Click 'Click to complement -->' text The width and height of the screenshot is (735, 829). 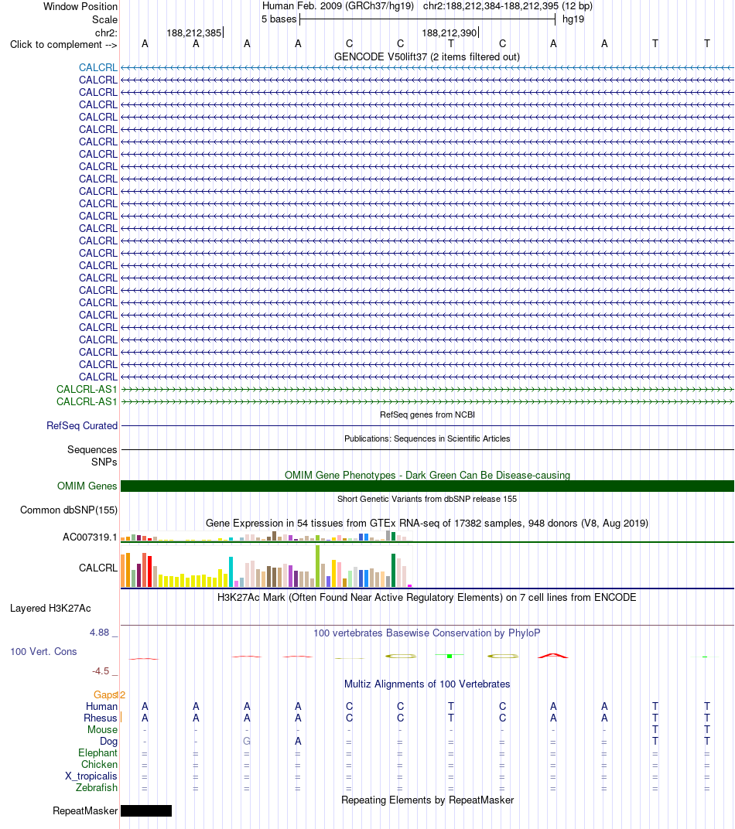(63, 44)
